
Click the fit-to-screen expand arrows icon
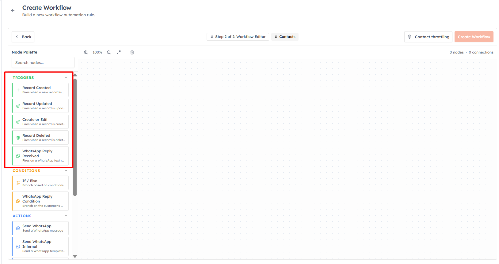[119, 52]
